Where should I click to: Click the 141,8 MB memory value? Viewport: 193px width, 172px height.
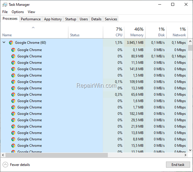tap(137, 69)
